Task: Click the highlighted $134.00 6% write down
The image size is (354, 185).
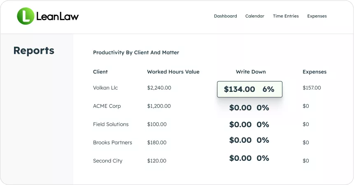Action: pyautogui.click(x=249, y=89)
